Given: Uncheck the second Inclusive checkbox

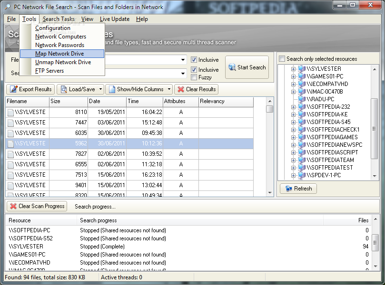Looking at the screenshot, I should tap(194, 70).
